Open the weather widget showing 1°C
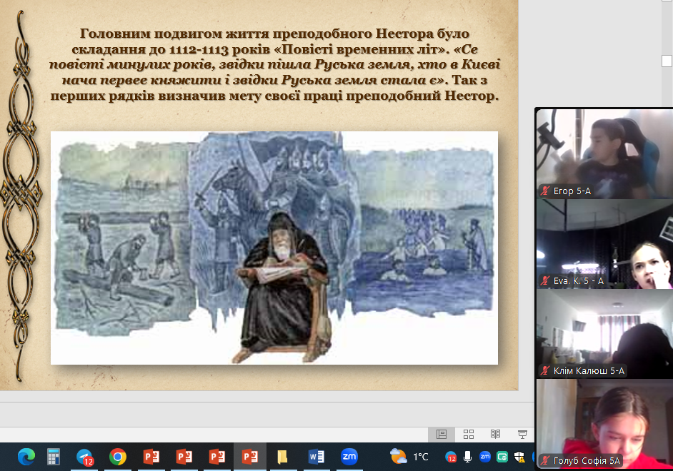This screenshot has height=471, width=673. 409,457
